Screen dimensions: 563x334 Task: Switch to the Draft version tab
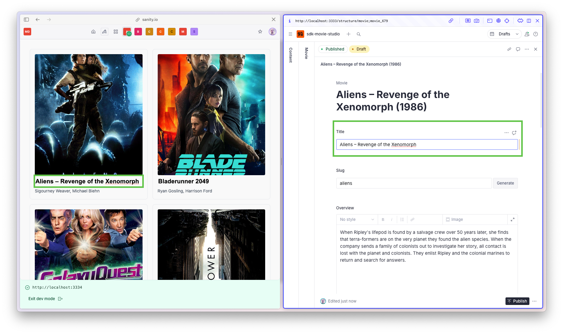(x=359, y=49)
